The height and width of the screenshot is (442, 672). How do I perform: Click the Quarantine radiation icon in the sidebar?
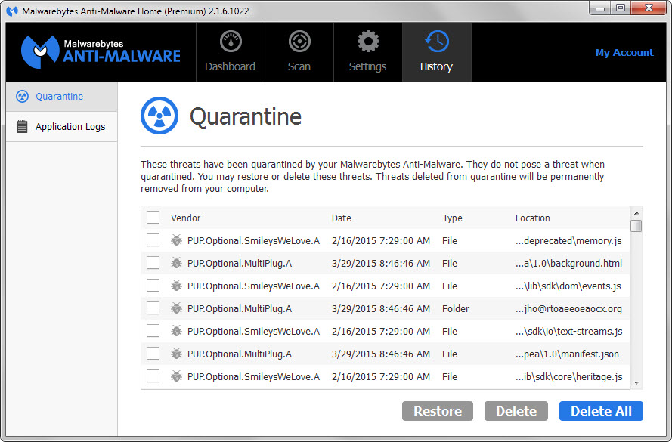[22, 97]
